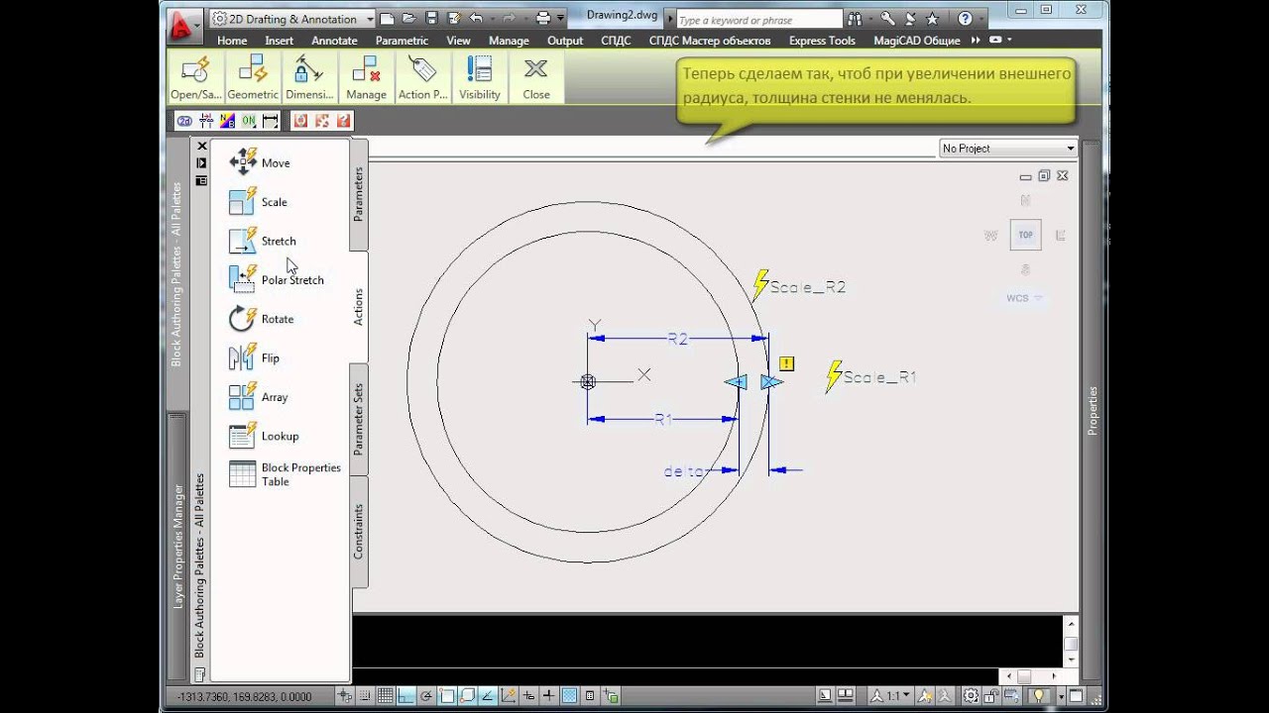
Task: Click the Open file folder icon
Action: [x=408, y=19]
